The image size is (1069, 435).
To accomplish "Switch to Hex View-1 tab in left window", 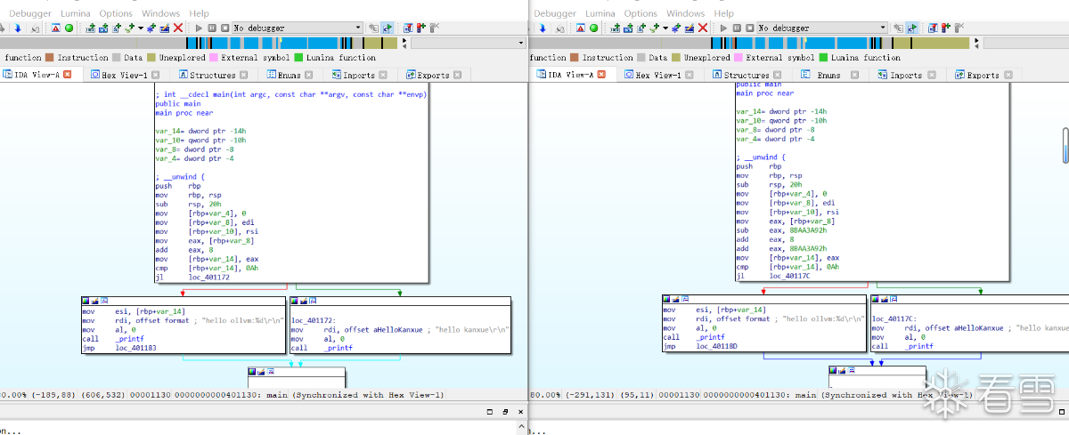I will point(124,75).
